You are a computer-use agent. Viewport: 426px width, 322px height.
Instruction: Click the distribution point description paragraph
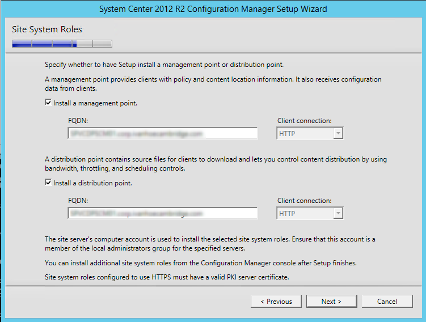coord(216,164)
